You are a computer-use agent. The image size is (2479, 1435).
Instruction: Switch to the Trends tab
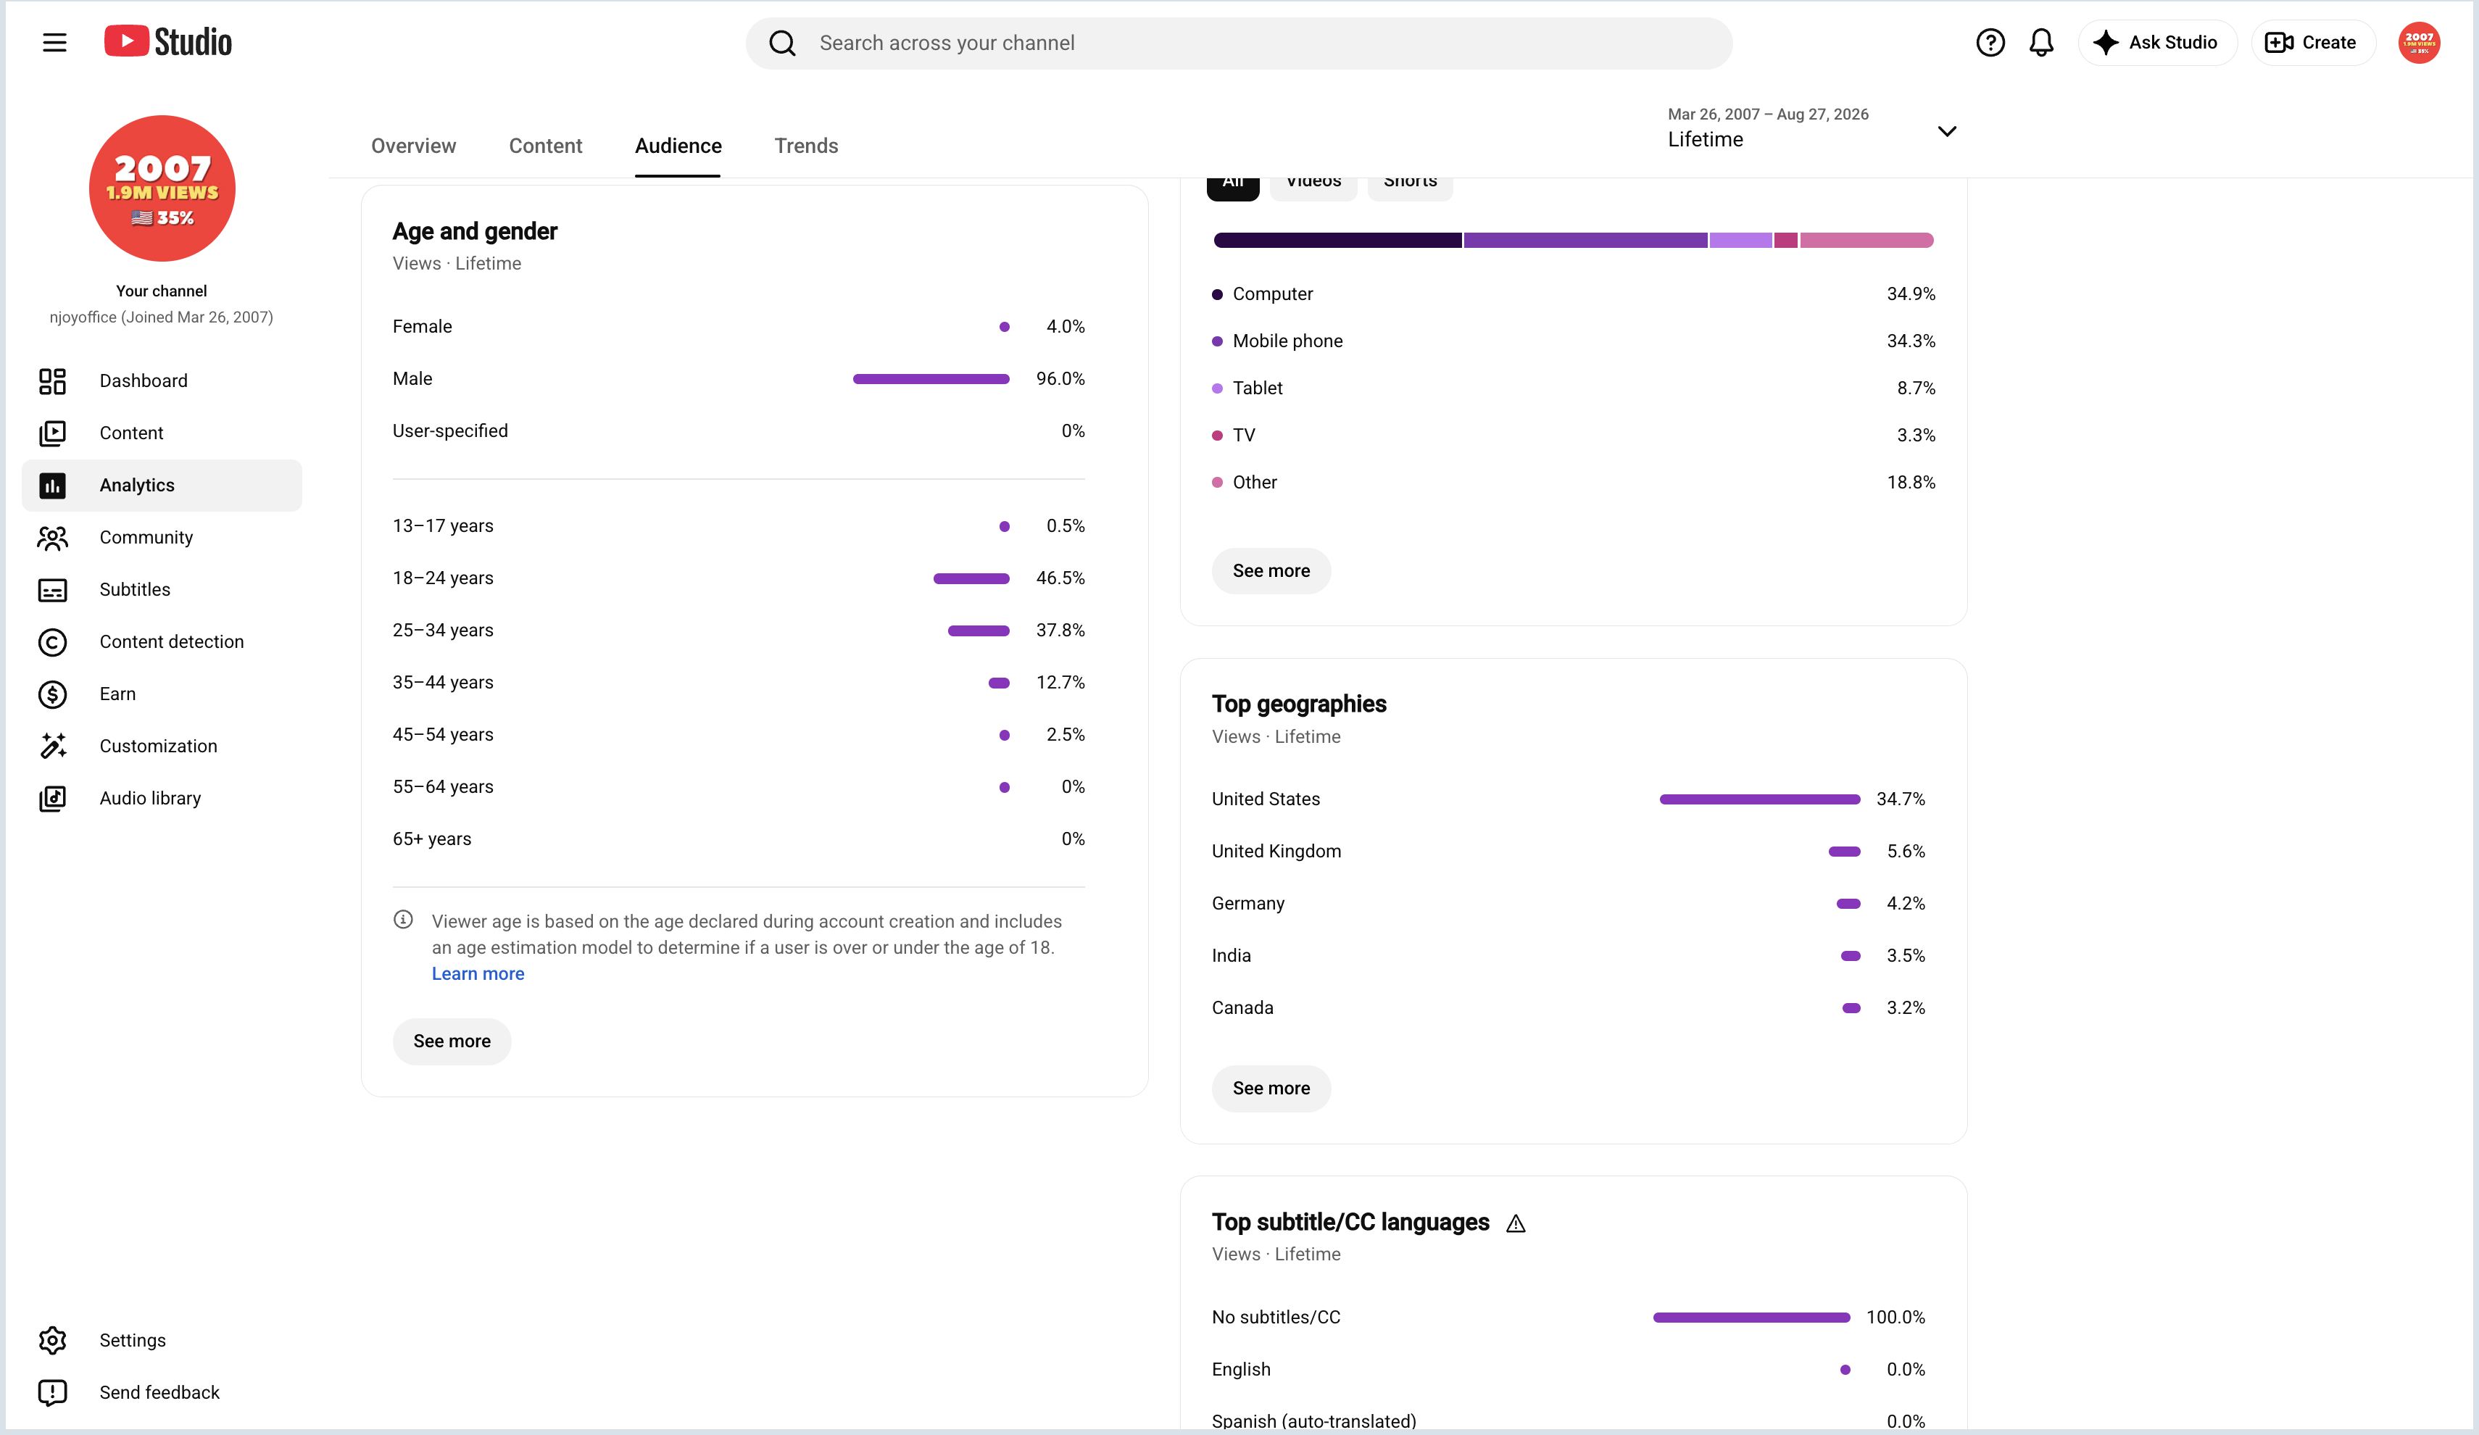[806, 146]
